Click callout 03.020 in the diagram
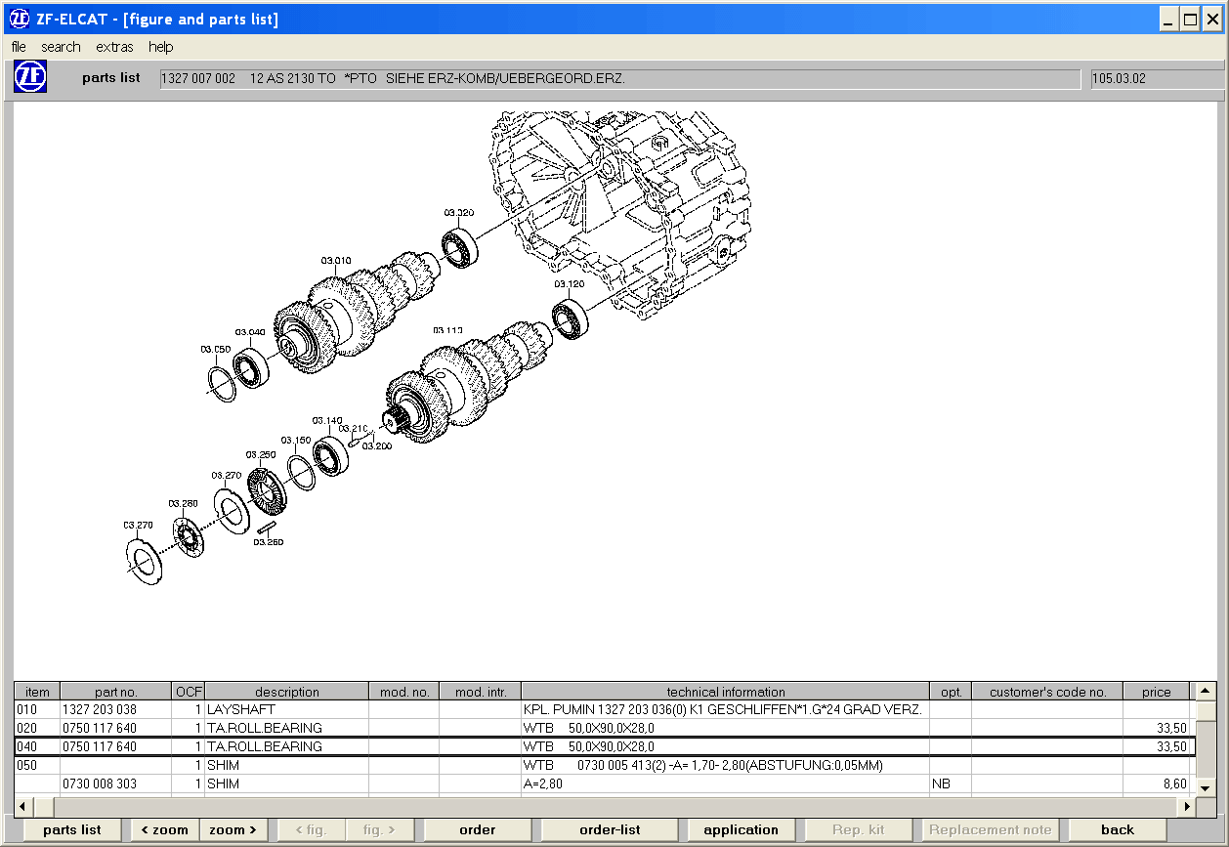Screen dimensions: 1229x847 tap(459, 212)
